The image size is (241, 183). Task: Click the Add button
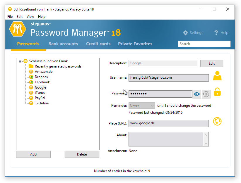click(33, 154)
